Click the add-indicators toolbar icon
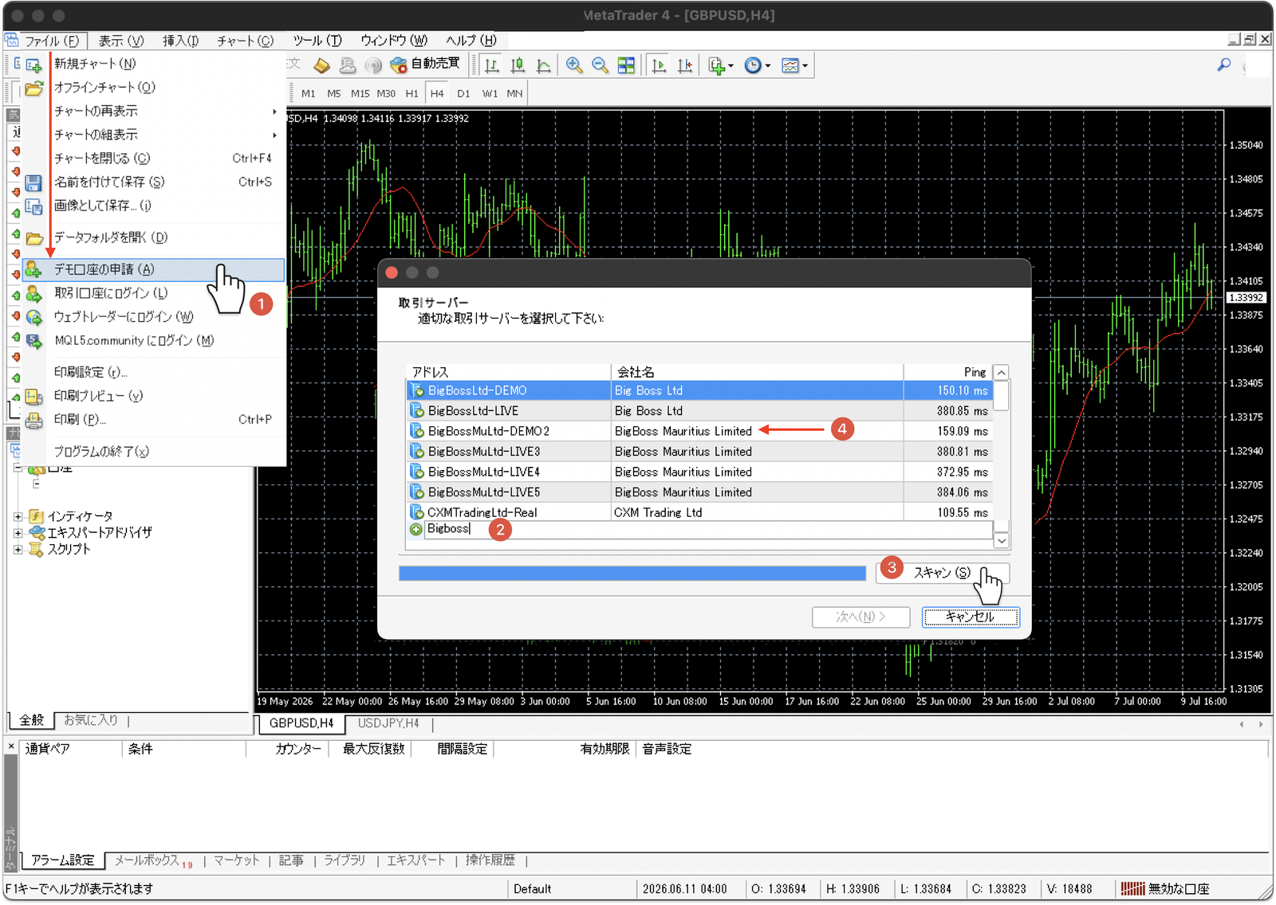1276x905 pixels. click(716, 65)
